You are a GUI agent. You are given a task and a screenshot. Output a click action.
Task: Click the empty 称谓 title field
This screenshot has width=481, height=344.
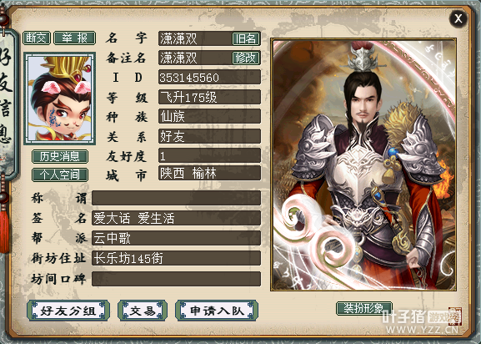(177, 199)
